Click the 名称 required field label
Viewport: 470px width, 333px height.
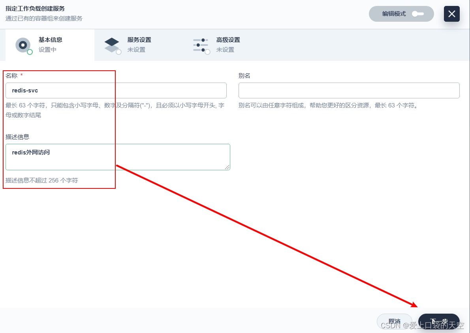tap(11, 75)
